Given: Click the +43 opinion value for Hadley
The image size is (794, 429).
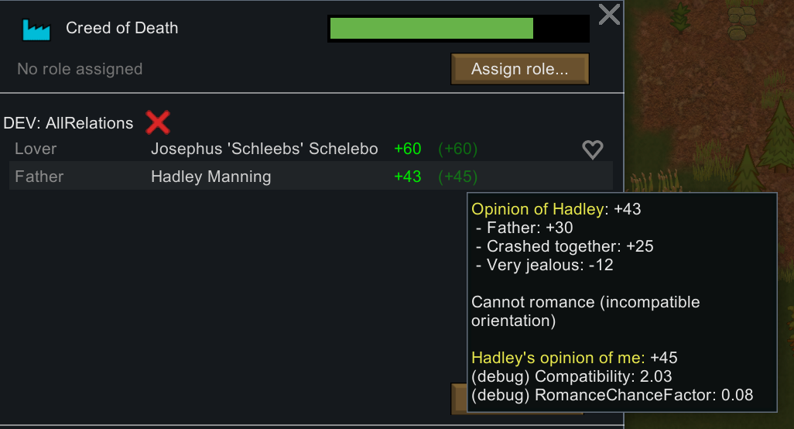Looking at the screenshot, I should [x=408, y=177].
